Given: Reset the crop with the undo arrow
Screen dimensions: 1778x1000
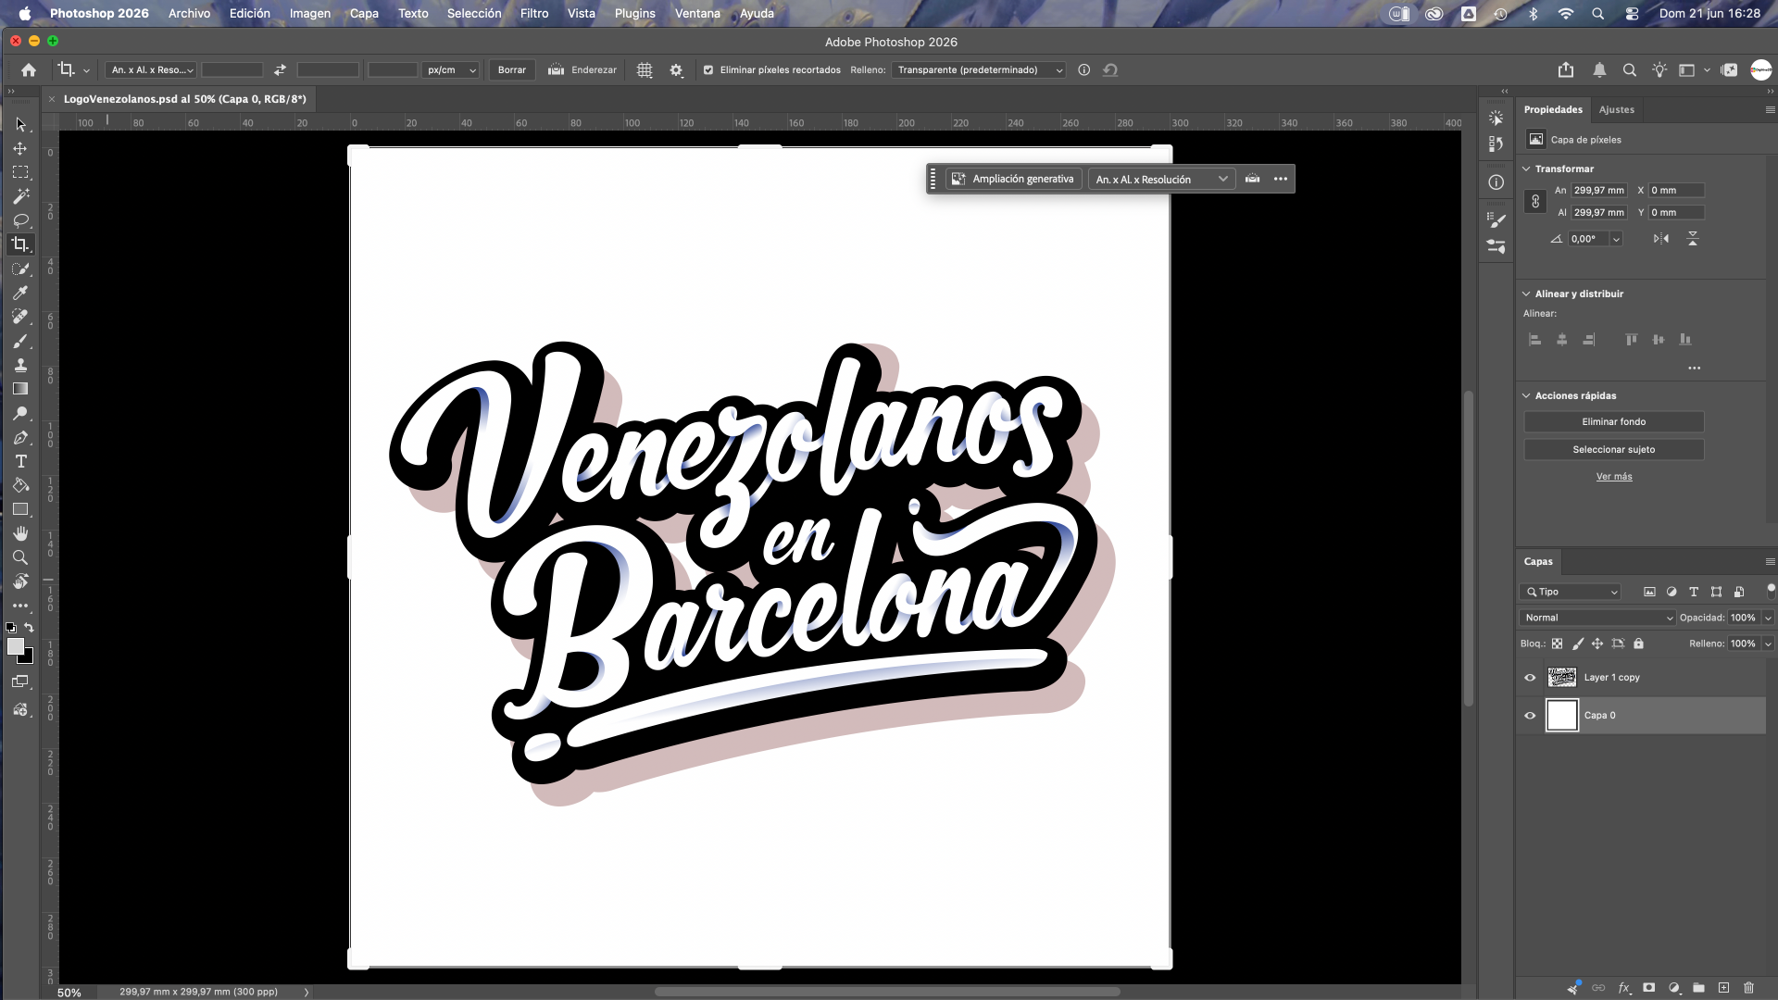Looking at the screenshot, I should pyautogui.click(x=1110, y=70).
